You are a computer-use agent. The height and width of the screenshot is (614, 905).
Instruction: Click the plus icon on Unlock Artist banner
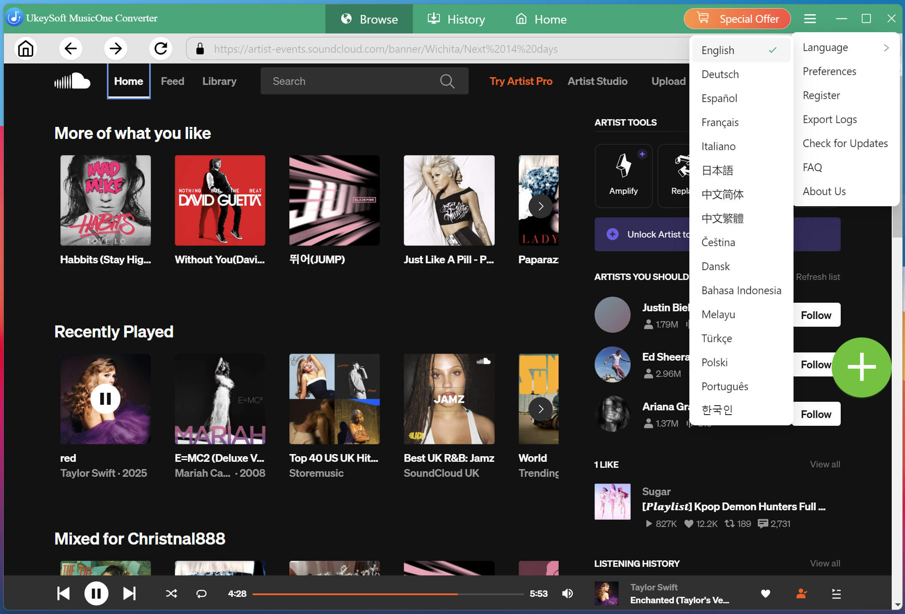(x=613, y=234)
